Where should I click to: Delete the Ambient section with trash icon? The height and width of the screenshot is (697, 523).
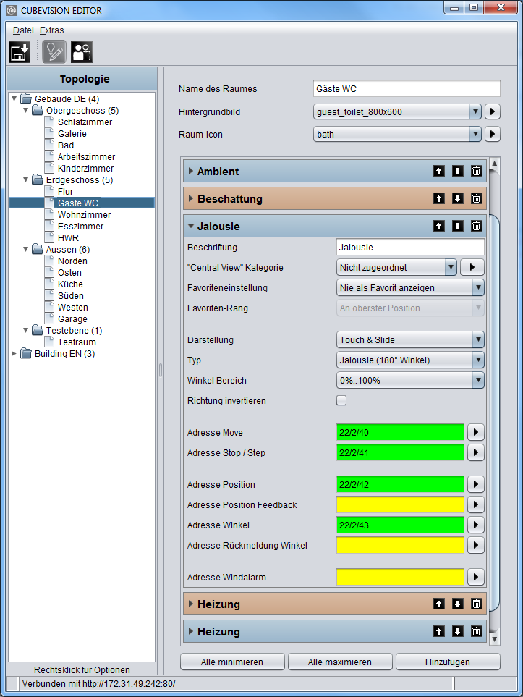tap(476, 171)
